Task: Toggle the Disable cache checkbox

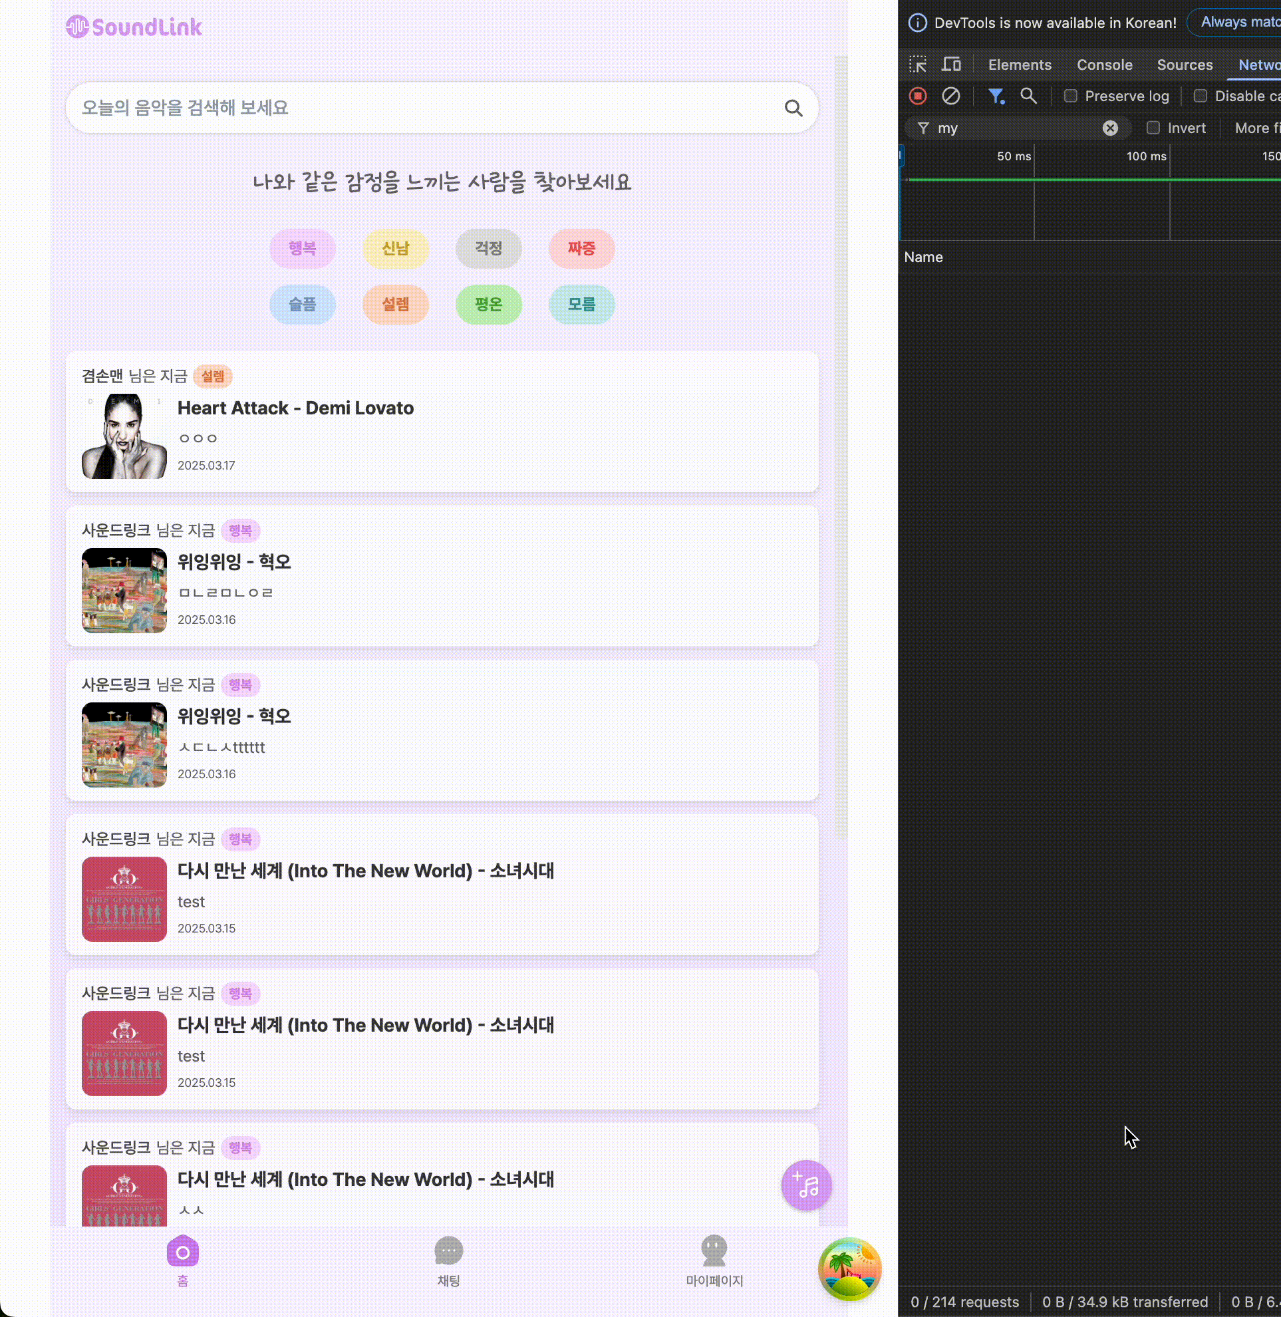Action: (1200, 96)
